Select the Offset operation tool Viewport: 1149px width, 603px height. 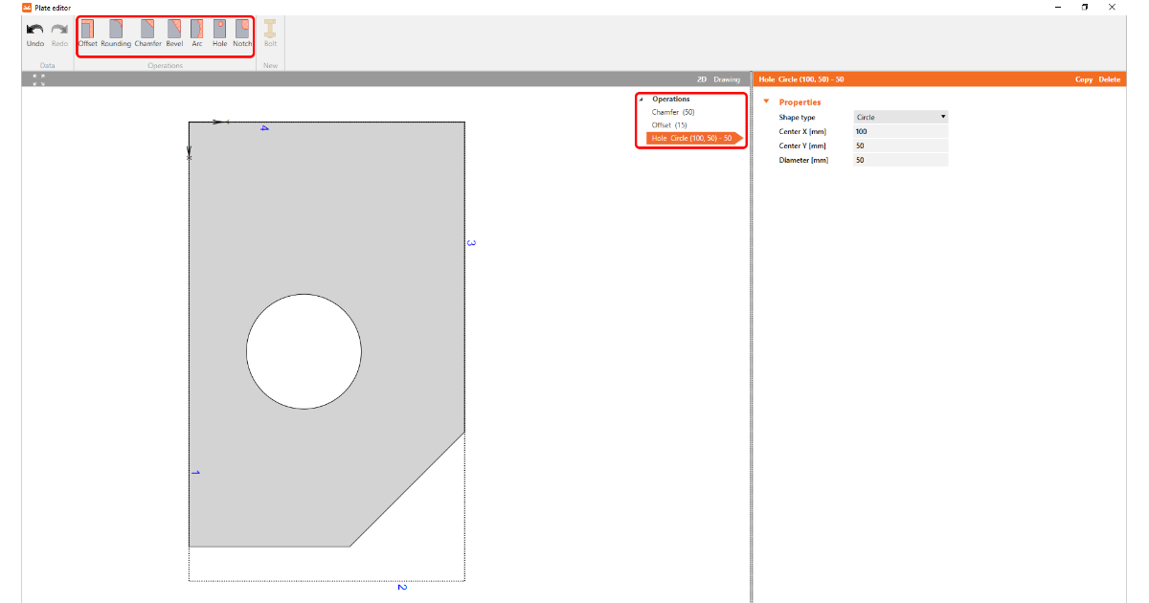[x=87, y=30]
